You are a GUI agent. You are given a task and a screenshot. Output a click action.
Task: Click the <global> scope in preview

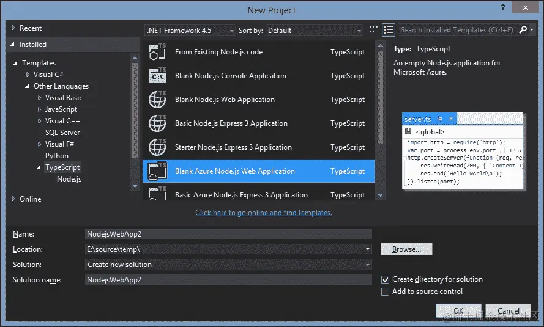pyautogui.click(x=430, y=132)
